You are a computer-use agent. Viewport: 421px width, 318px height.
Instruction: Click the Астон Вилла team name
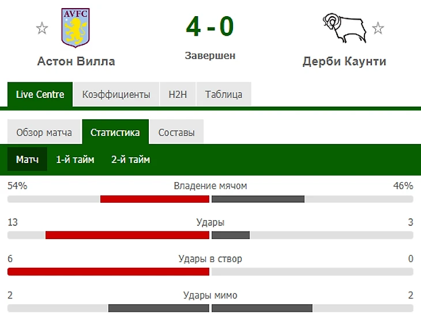pos(76,61)
